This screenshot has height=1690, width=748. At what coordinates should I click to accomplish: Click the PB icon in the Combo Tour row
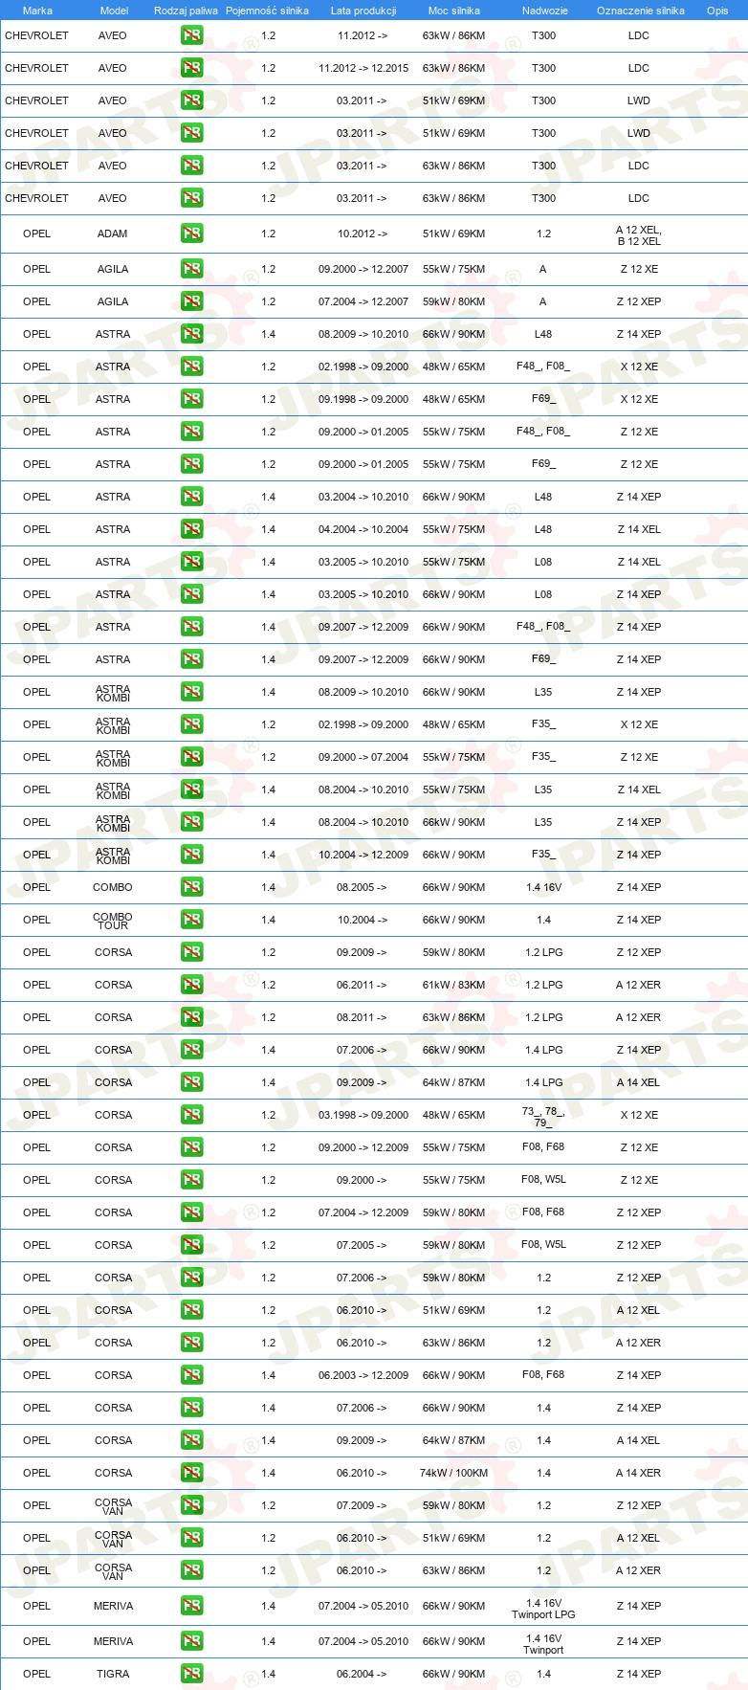click(x=192, y=920)
